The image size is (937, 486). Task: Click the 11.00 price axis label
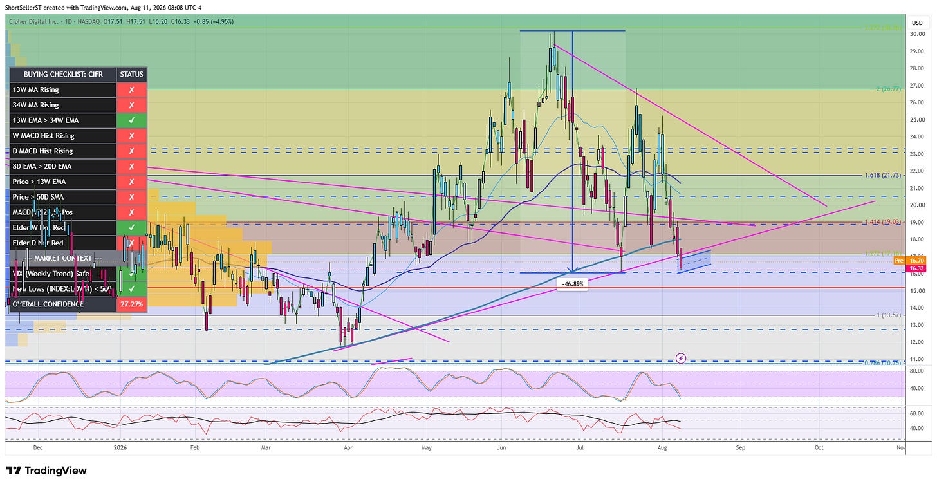pyautogui.click(x=916, y=359)
